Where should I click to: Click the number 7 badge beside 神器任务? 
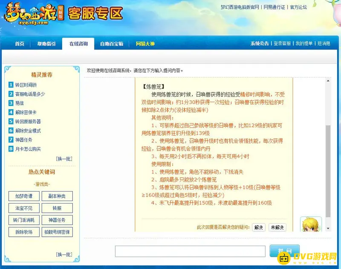point(11,139)
